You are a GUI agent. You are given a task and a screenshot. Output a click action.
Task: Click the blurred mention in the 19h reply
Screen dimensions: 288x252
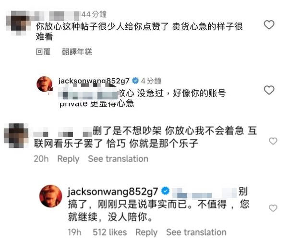click(x=204, y=193)
